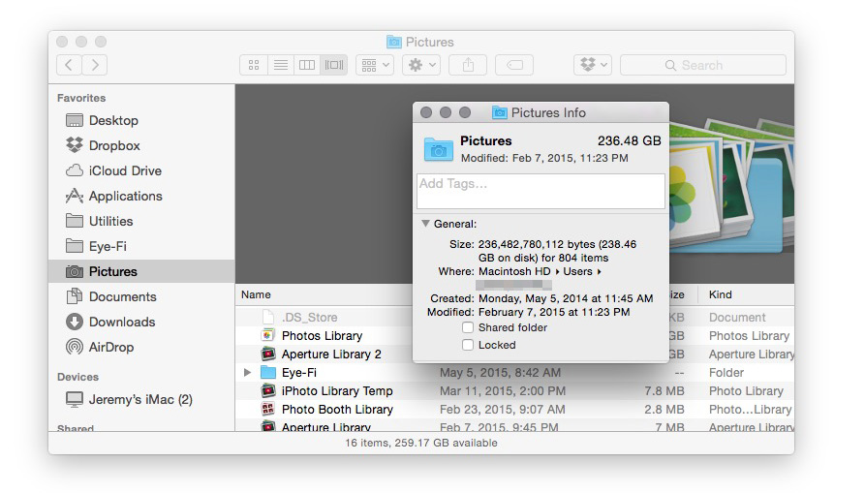Open Dropbox in the sidebar

point(114,145)
